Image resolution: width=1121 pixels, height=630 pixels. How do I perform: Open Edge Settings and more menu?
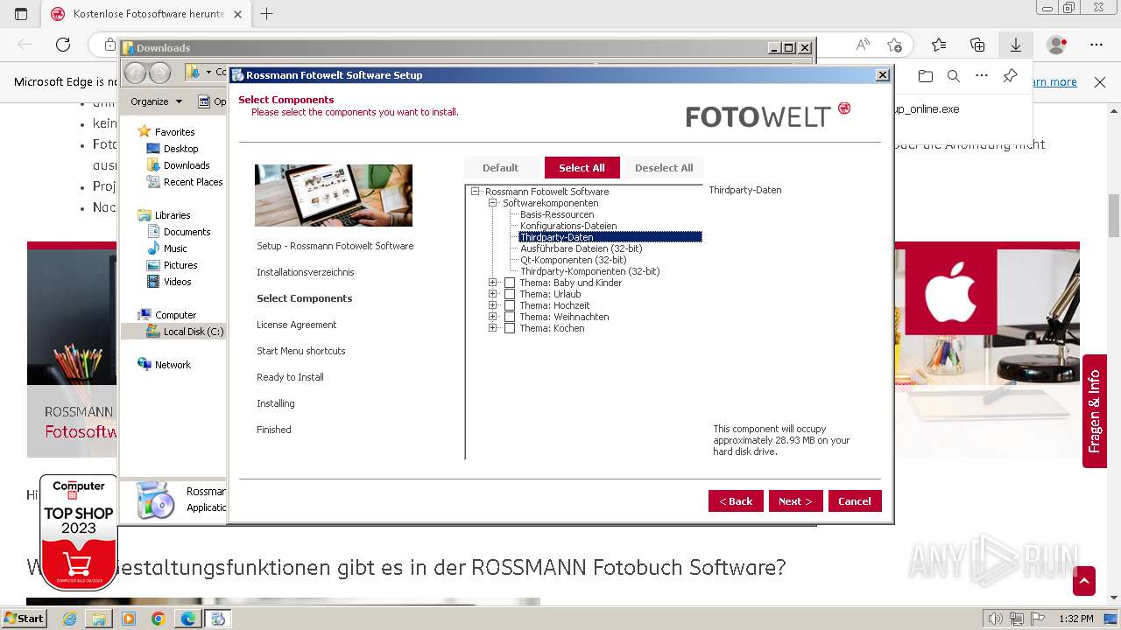tap(1096, 45)
